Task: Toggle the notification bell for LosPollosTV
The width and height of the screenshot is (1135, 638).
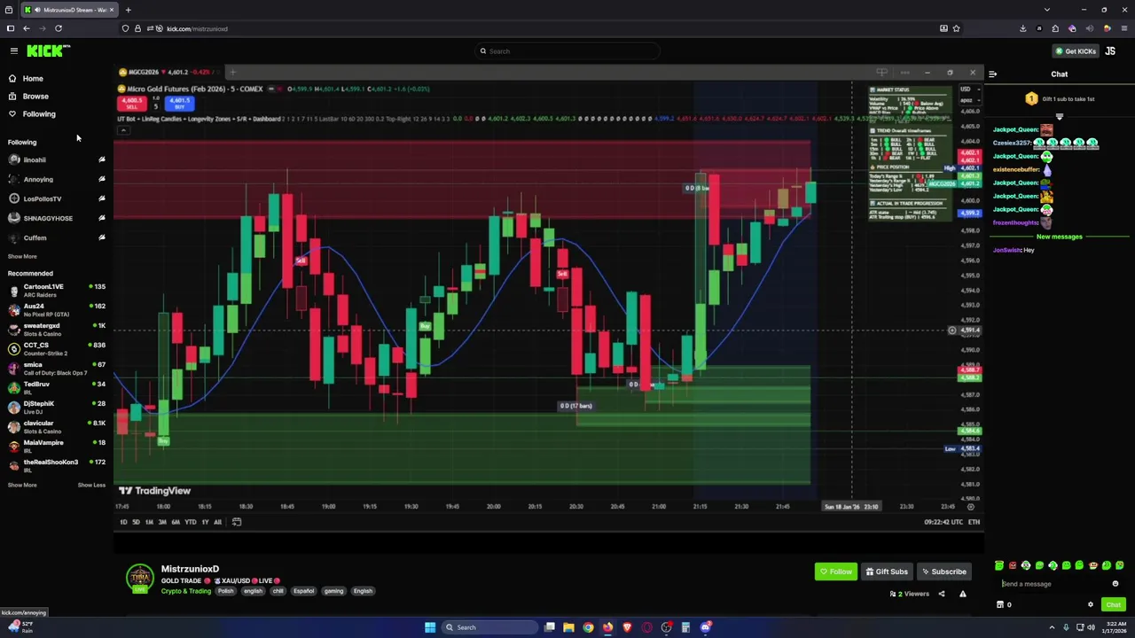Action: (102, 198)
